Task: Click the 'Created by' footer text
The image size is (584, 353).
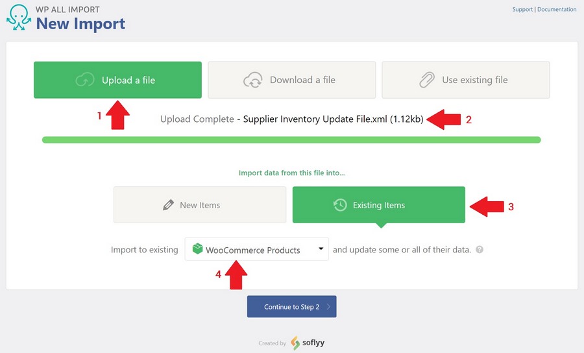Action: click(273, 343)
